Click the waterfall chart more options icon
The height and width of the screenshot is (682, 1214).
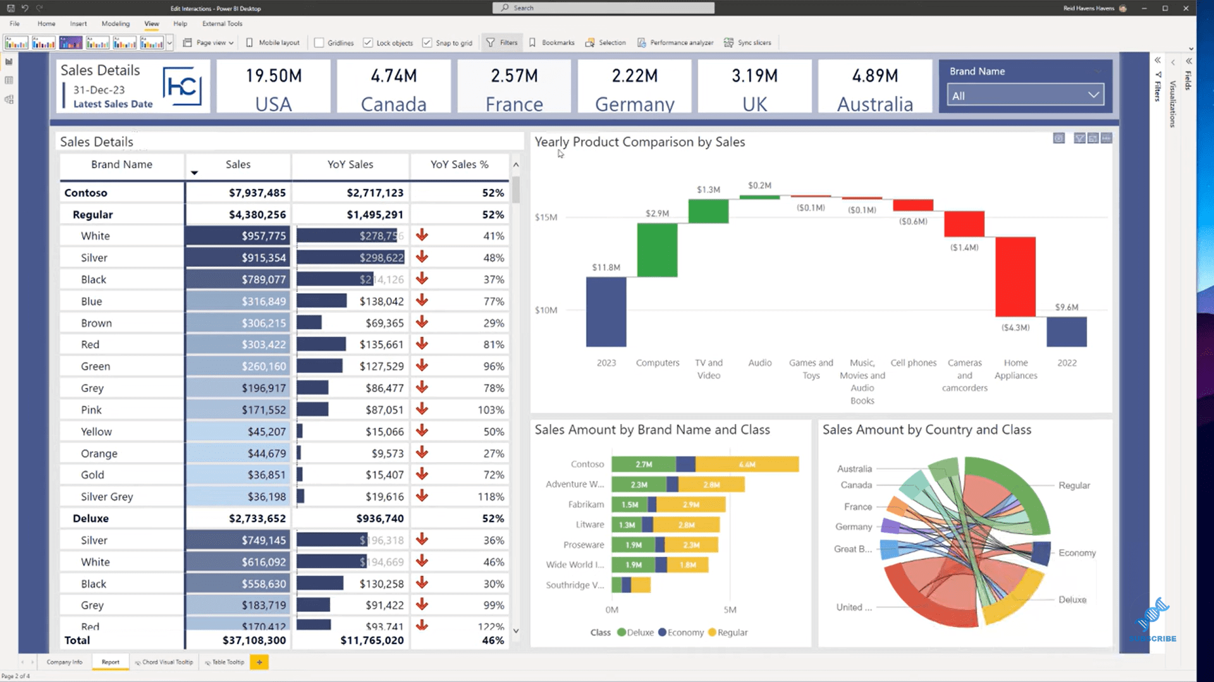point(1107,138)
